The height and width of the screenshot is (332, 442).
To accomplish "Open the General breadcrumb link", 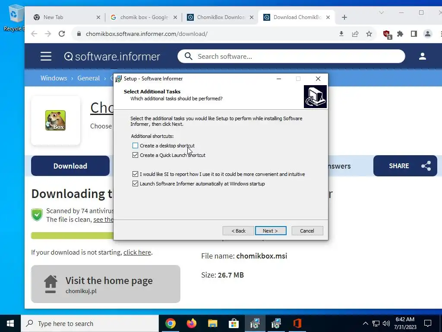I will click(88, 78).
